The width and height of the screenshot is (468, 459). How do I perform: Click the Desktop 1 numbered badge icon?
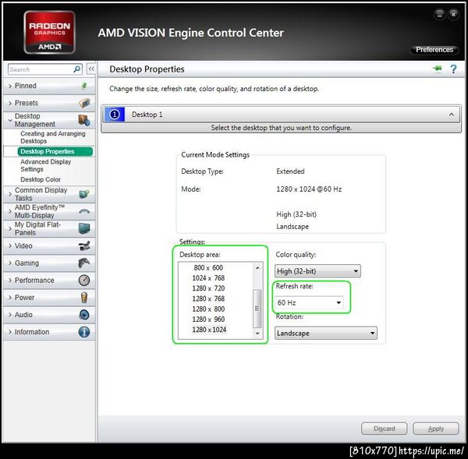pyautogui.click(x=115, y=115)
